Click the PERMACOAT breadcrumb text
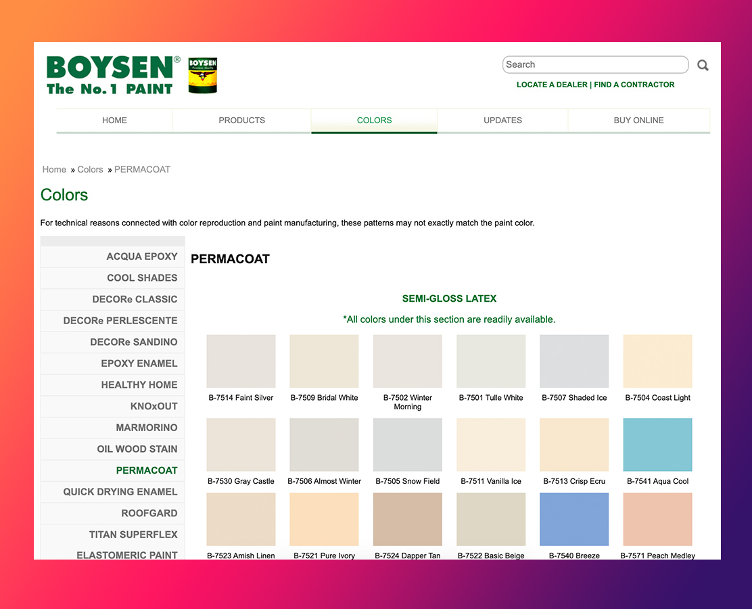 [142, 169]
